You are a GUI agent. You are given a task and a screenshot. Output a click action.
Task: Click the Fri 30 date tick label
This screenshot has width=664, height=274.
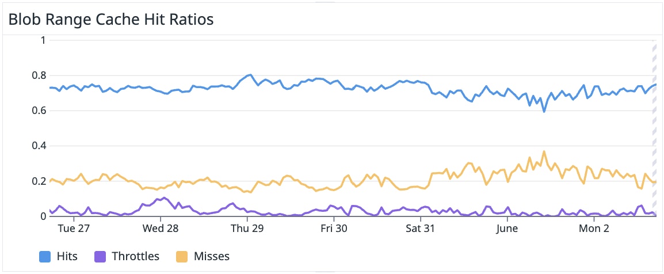tap(334, 229)
